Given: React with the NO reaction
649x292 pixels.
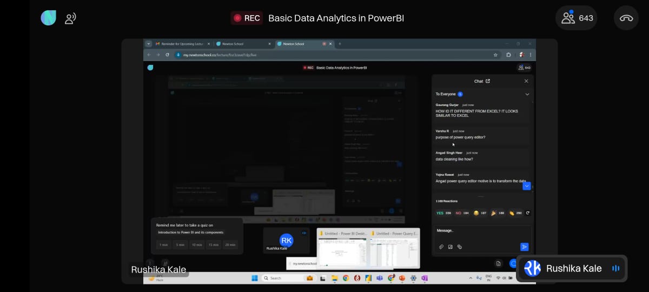Looking at the screenshot, I should pos(462,213).
